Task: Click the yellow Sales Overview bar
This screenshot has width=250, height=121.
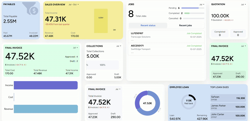Action: point(101,21)
